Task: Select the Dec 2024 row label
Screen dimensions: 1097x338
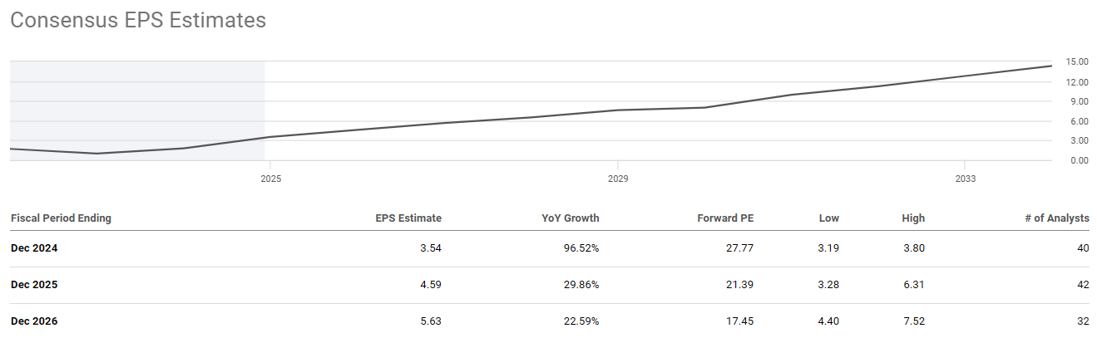Action: [34, 247]
